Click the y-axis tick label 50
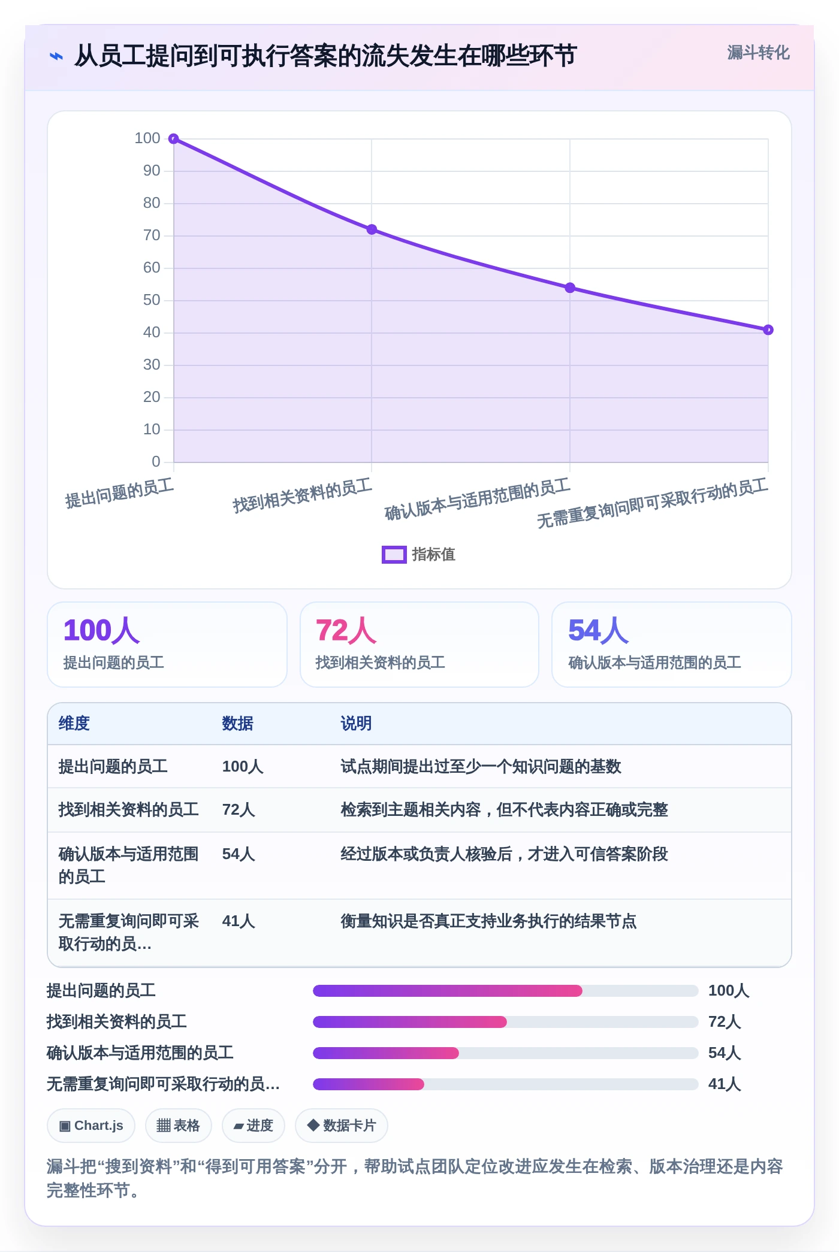839x1252 pixels. pos(152,300)
